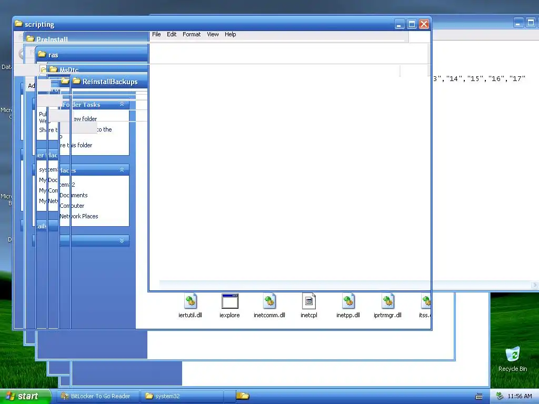Click the folder icon in ras title bar
Image resolution: width=539 pixels, height=404 pixels.
pyautogui.click(x=42, y=54)
